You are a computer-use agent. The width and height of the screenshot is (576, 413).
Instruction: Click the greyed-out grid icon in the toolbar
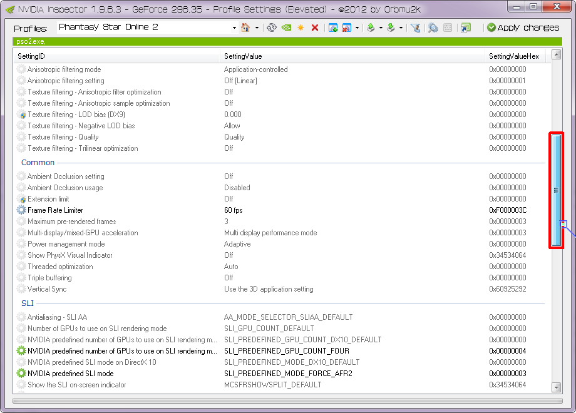[448, 28]
